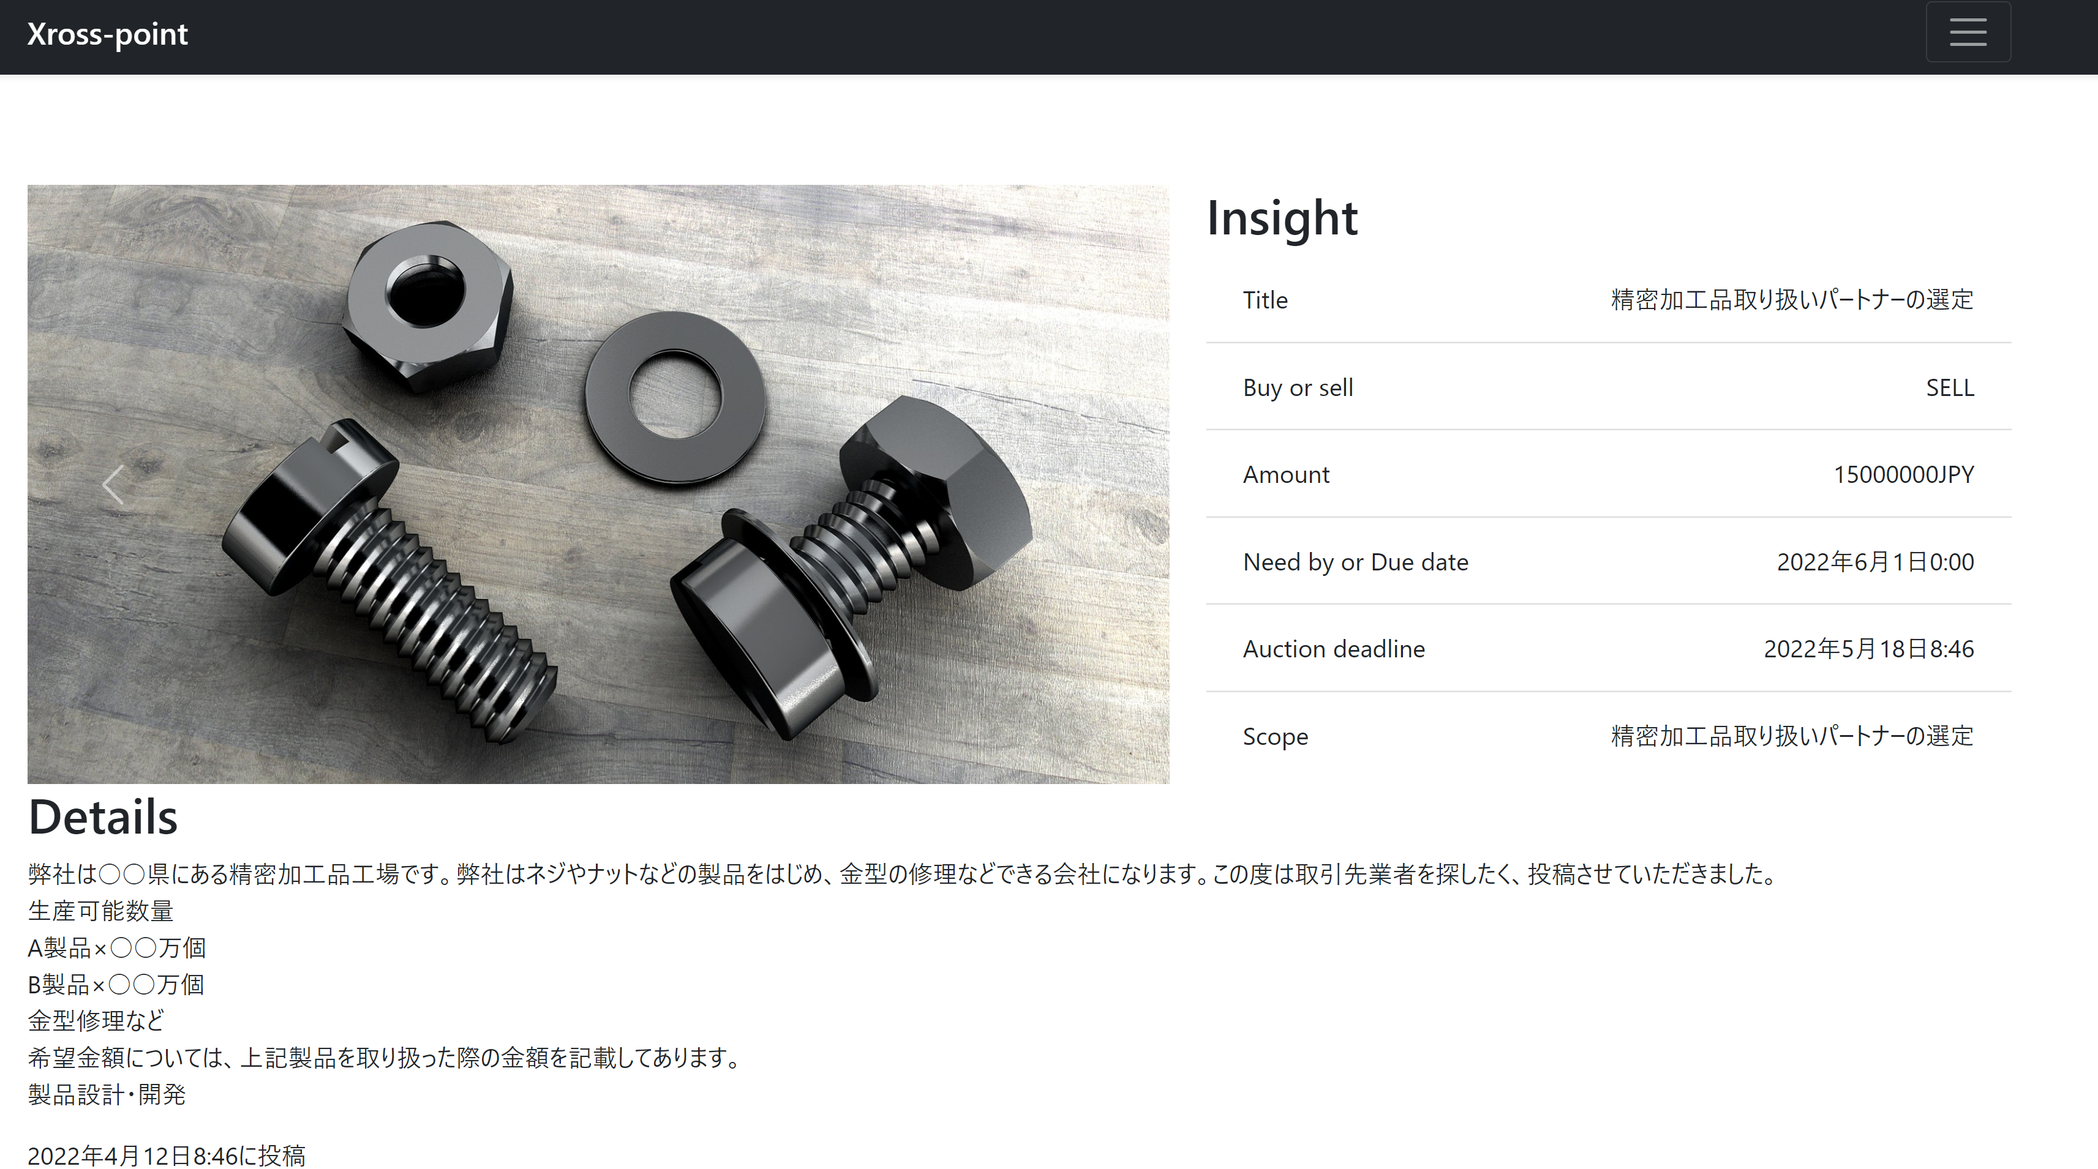Select the Buy or sell row

(x=1609, y=387)
